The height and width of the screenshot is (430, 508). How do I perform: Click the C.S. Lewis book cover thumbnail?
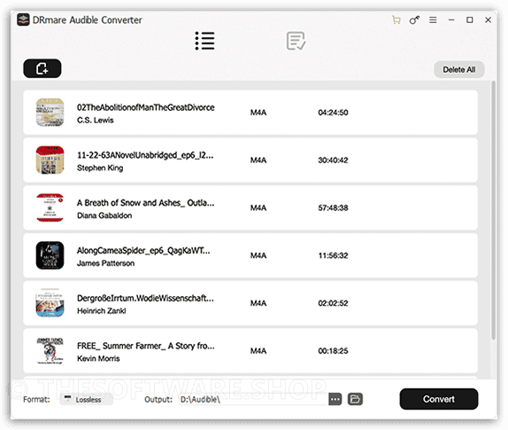(50, 113)
